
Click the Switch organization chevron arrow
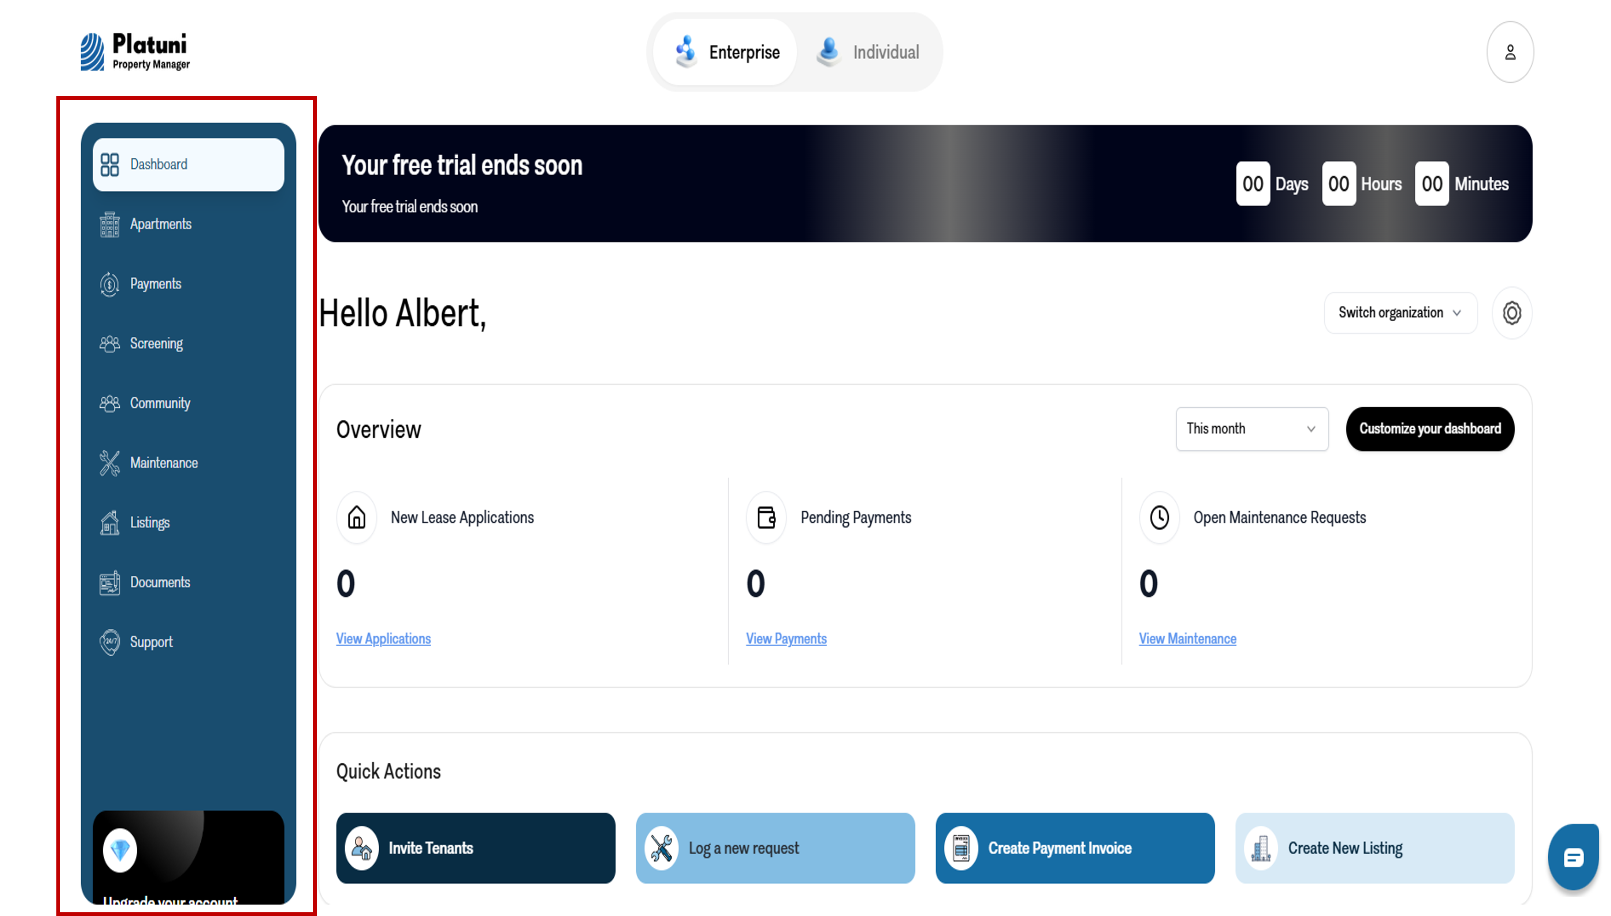(x=1456, y=313)
